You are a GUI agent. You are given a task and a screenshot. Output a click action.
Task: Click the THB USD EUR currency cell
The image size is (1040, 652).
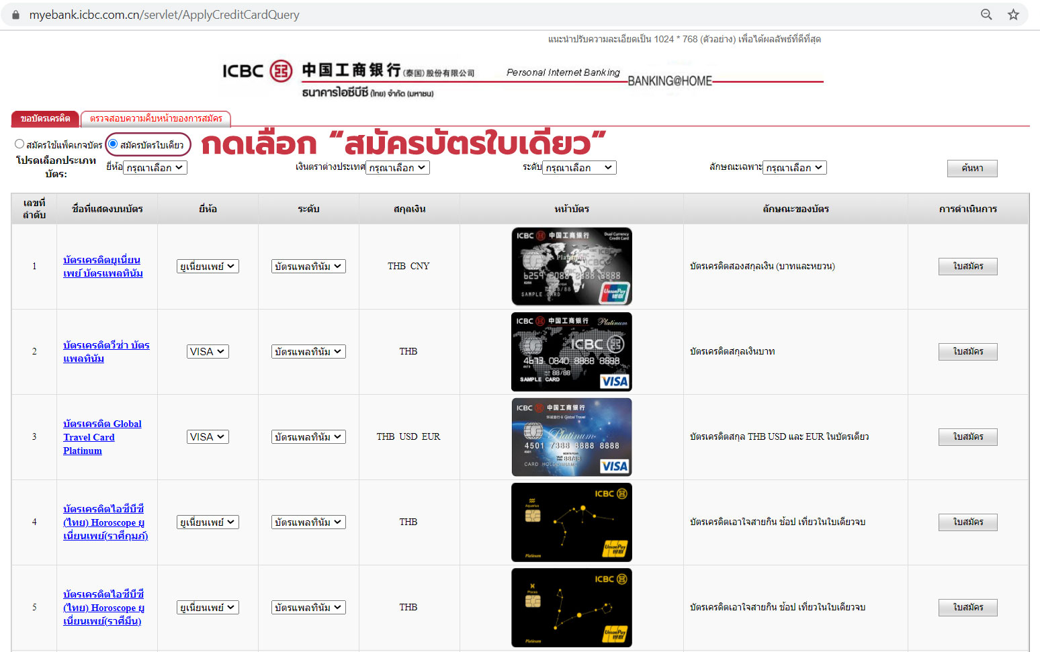click(408, 436)
